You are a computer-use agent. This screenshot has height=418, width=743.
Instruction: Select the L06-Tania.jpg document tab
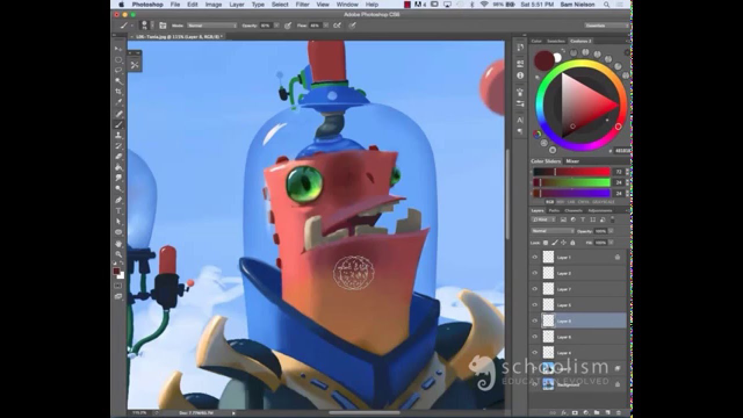[x=176, y=37]
